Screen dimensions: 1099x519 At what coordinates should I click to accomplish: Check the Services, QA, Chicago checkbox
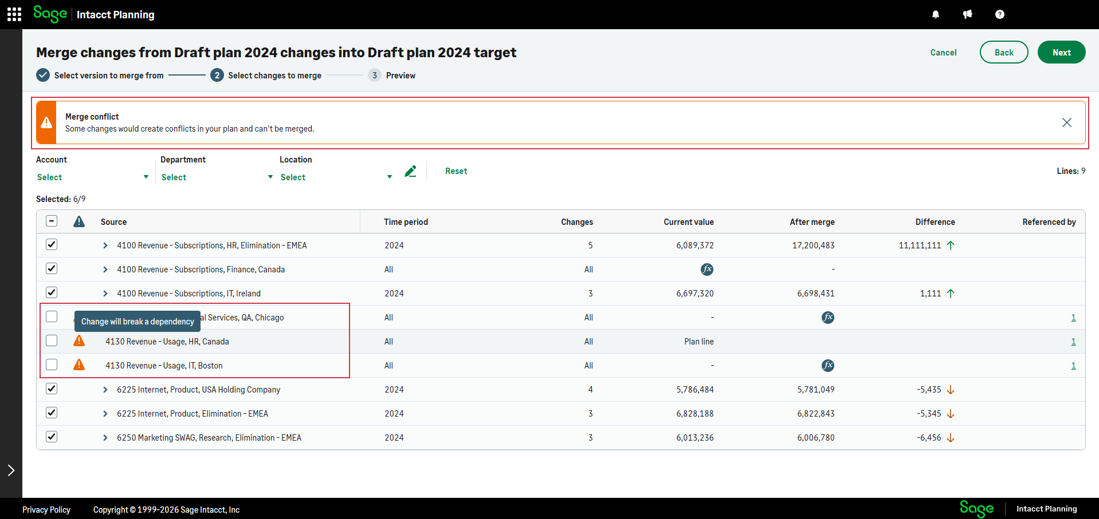click(x=52, y=316)
